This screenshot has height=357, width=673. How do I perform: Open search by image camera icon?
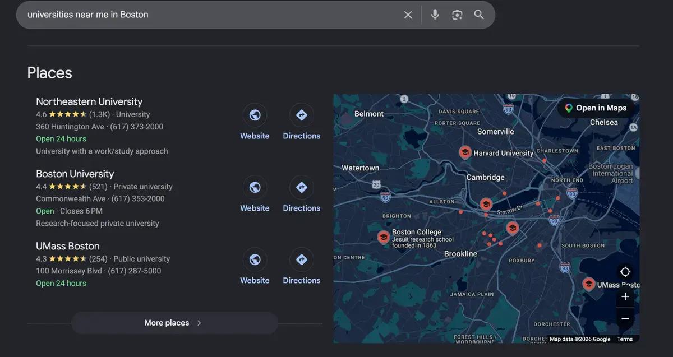tap(457, 15)
